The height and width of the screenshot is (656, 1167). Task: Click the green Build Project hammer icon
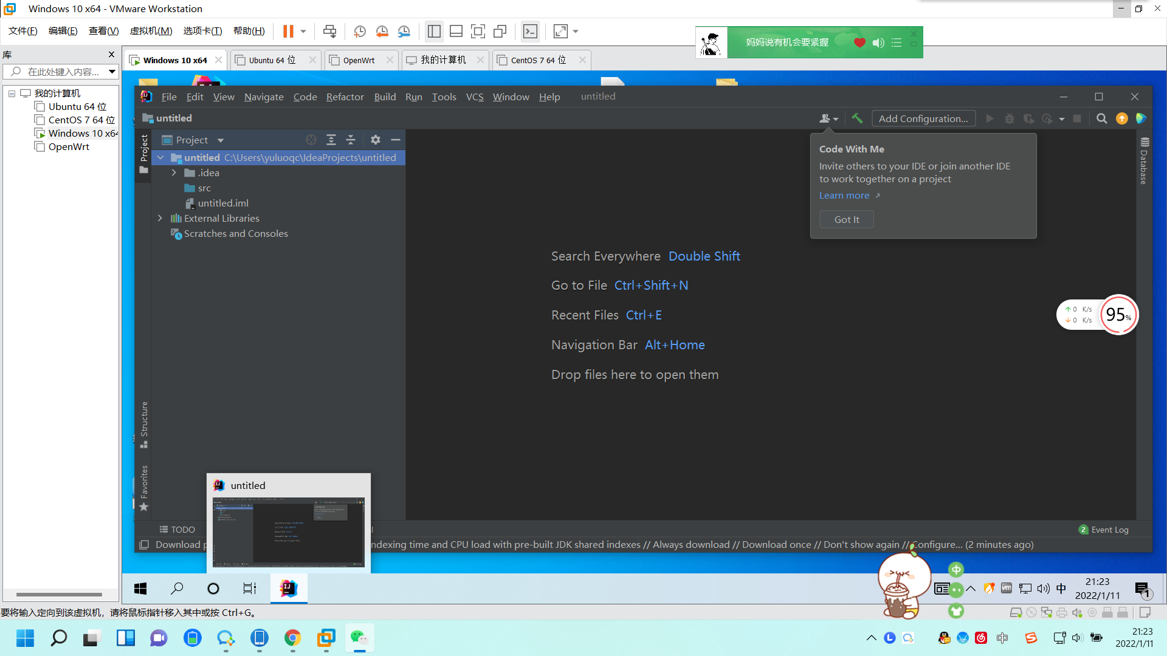pos(857,118)
